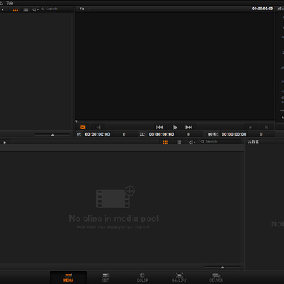Expand the media library play arrow at top left
The width and height of the screenshot is (284, 284).
(2, 9)
